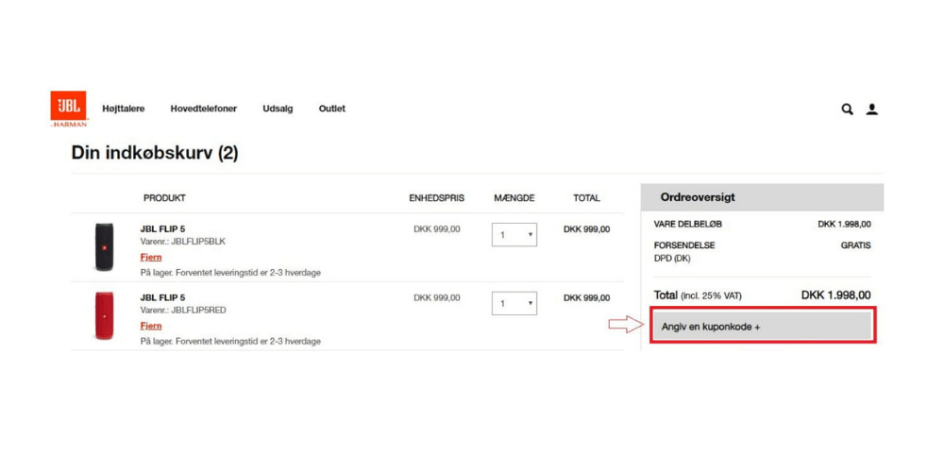Click the JBL Harman logo
The height and width of the screenshot is (472, 944).
tap(68, 109)
